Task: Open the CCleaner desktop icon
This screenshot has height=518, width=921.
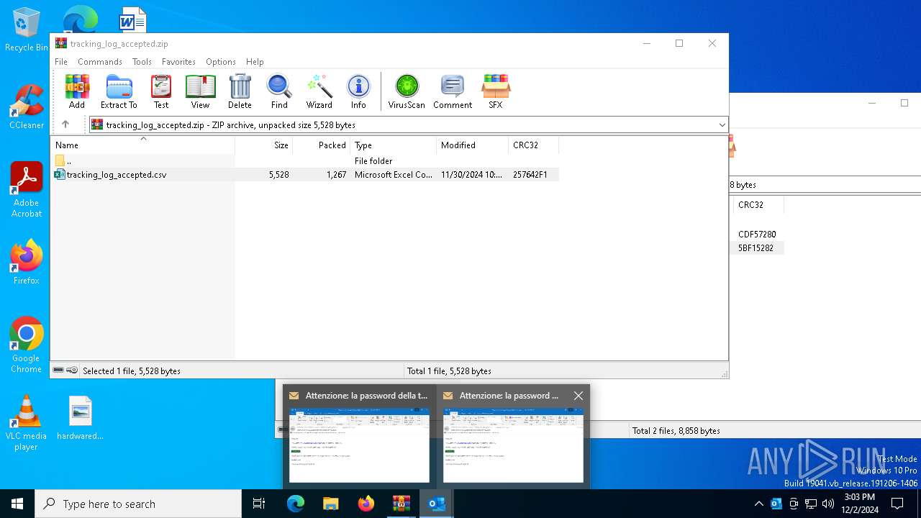Action: point(27,106)
